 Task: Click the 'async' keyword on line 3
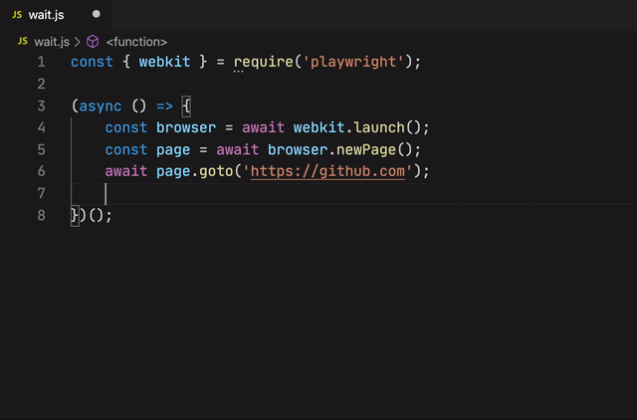click(100, 106)
